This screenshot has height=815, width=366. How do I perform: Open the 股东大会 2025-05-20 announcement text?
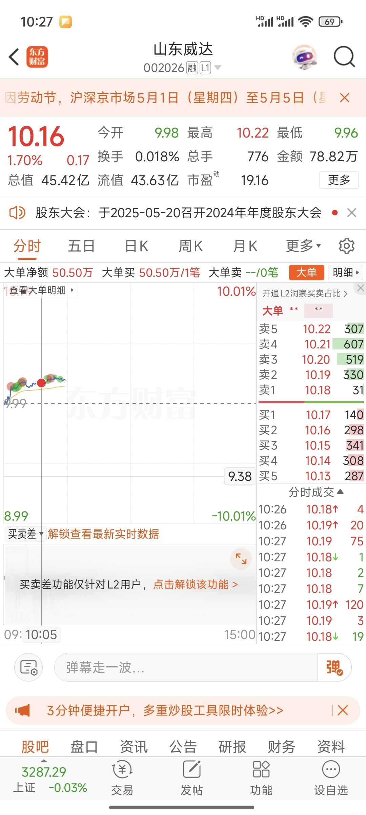pos(179,213)
